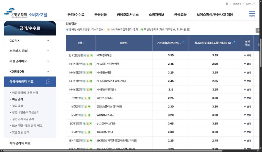The height and width of the screenshot is (152, 262).
Task: Click the 은행연합회 소비자포털 logo
Action: tap(26, 13)
